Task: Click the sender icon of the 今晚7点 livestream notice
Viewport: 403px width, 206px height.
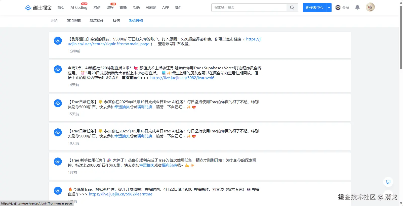Action: tap(58, 69)
